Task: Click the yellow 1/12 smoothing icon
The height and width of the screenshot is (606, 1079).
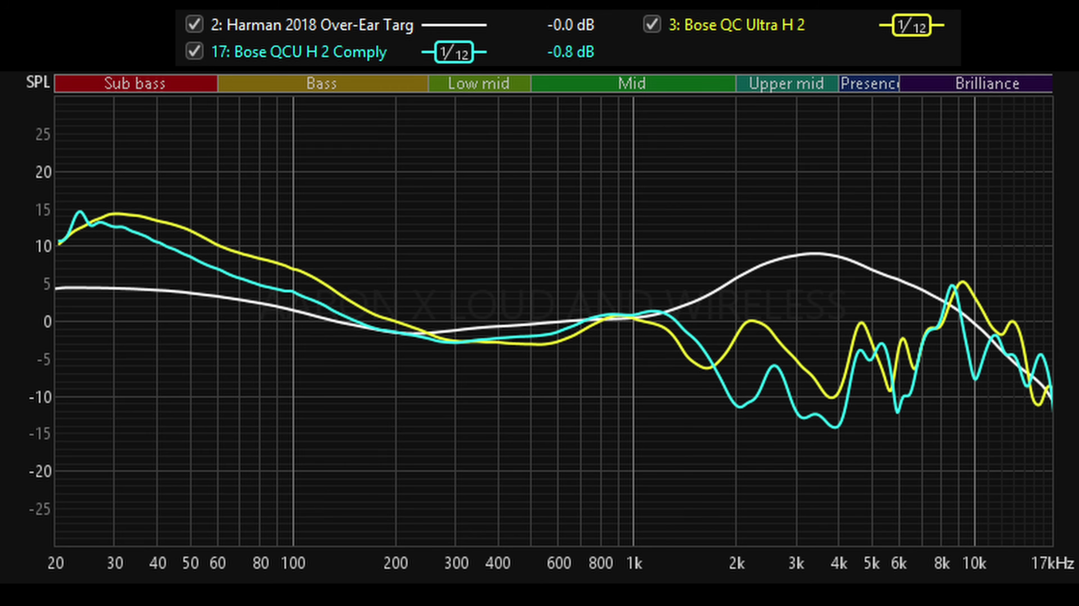Action: 911,25
